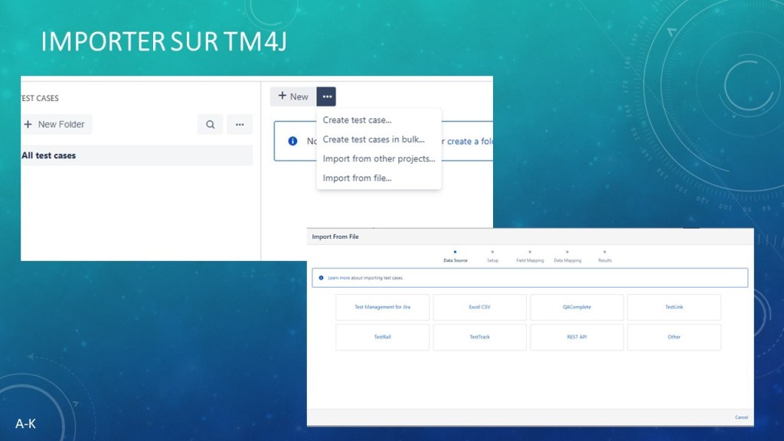Choose Excel CSV as data source

[479, 307]
